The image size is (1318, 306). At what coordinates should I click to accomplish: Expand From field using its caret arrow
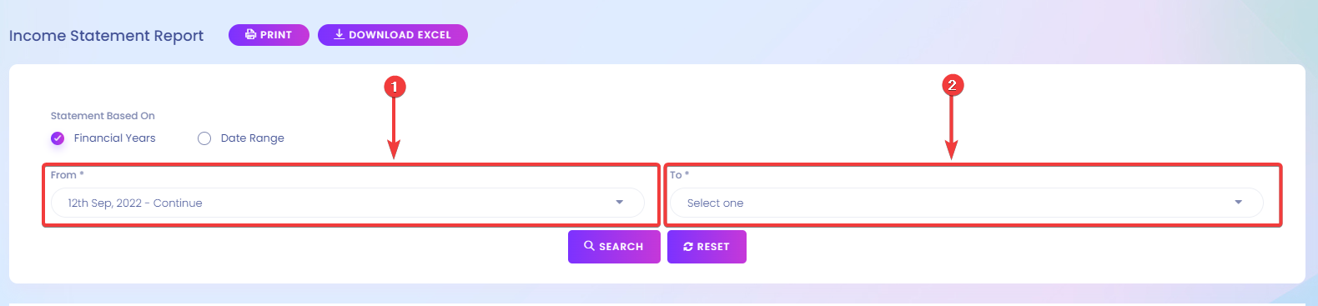tap(619, 203)
